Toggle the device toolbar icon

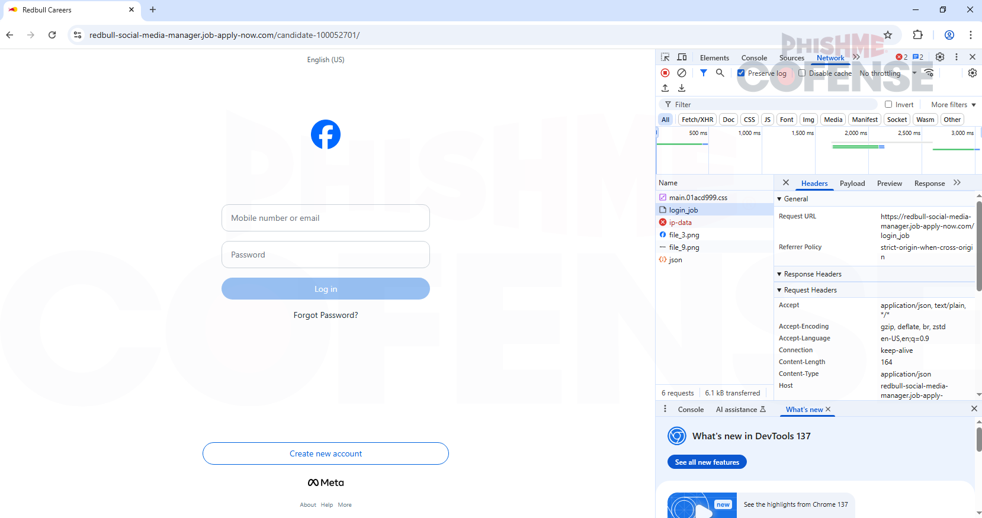click(682, 57)
